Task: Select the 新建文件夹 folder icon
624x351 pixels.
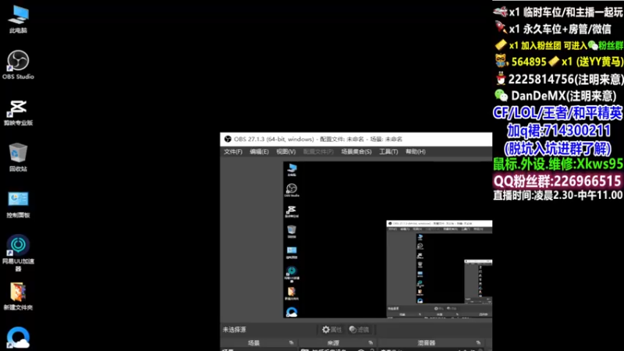Action: (x=18, y=296)
